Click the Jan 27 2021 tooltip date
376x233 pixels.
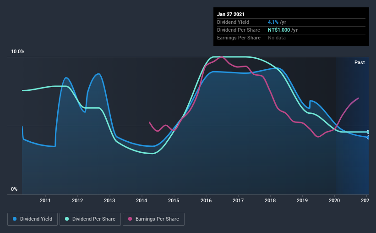click(x=231, y=14)
